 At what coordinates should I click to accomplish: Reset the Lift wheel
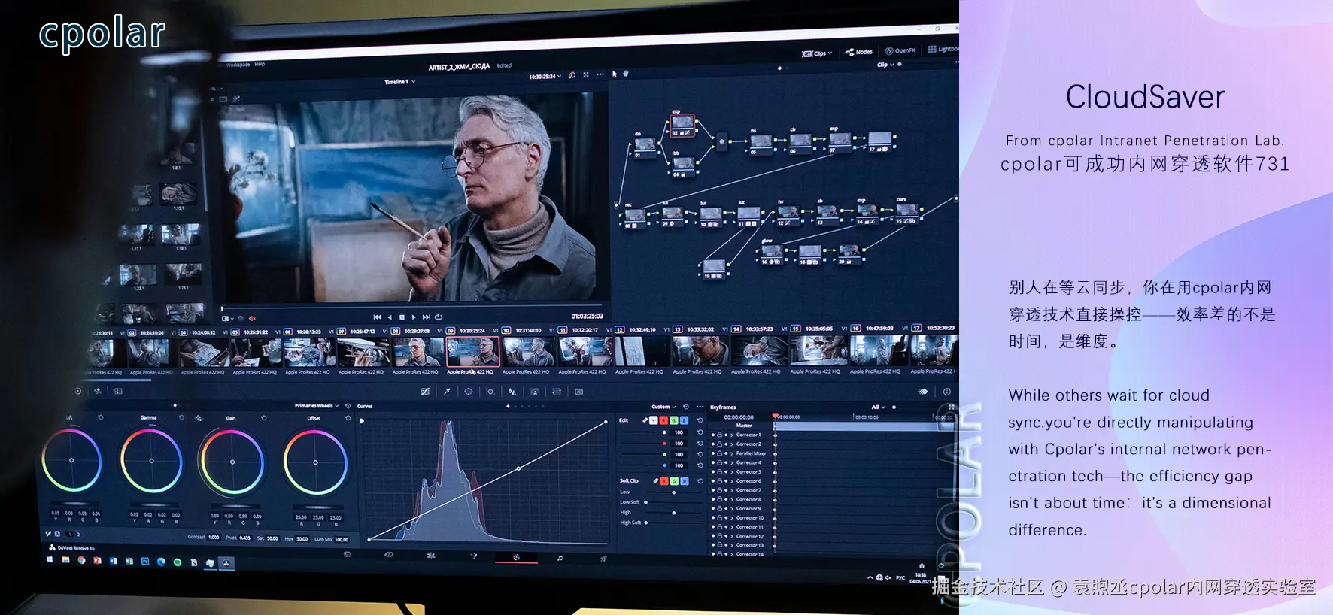(x=101, y=417)
